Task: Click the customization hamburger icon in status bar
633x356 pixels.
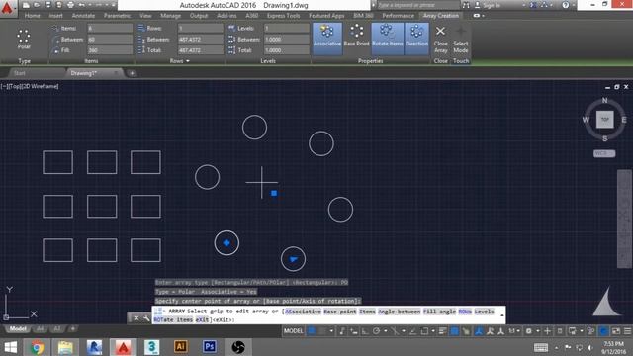Action: (627, 331)
